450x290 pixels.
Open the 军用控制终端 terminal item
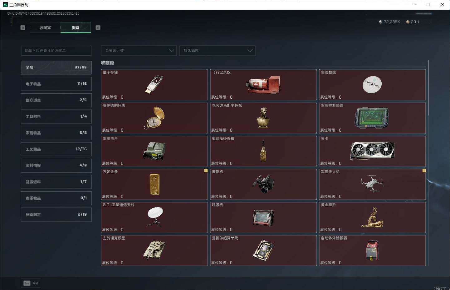pos(372,118)
